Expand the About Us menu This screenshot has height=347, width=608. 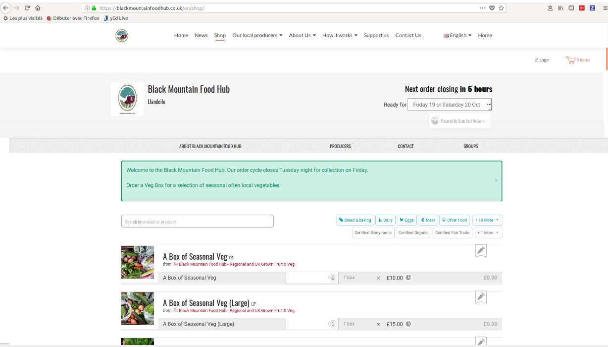pos(302,35)
